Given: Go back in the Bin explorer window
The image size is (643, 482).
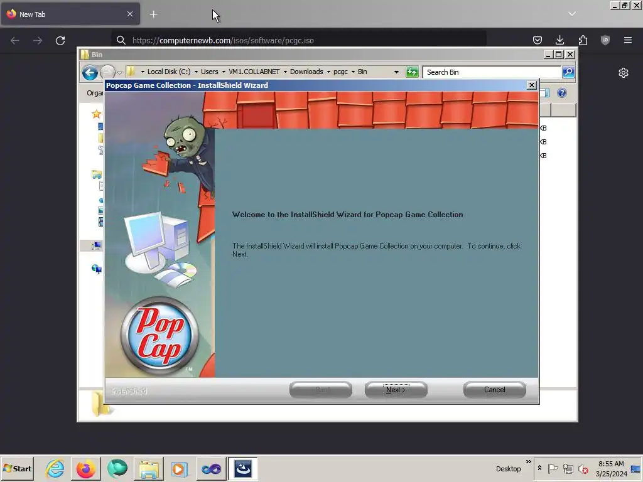Looking at the screenshot, I should point(90,73).
